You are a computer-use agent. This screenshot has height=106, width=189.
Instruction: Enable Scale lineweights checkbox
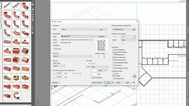pyautogui.click(x=91, y=78)
